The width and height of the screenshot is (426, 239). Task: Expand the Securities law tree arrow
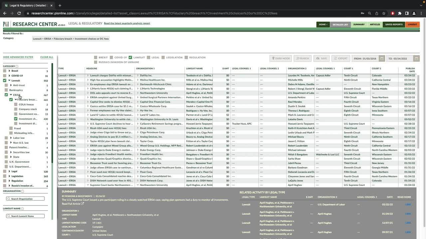(x=11, y=152)
